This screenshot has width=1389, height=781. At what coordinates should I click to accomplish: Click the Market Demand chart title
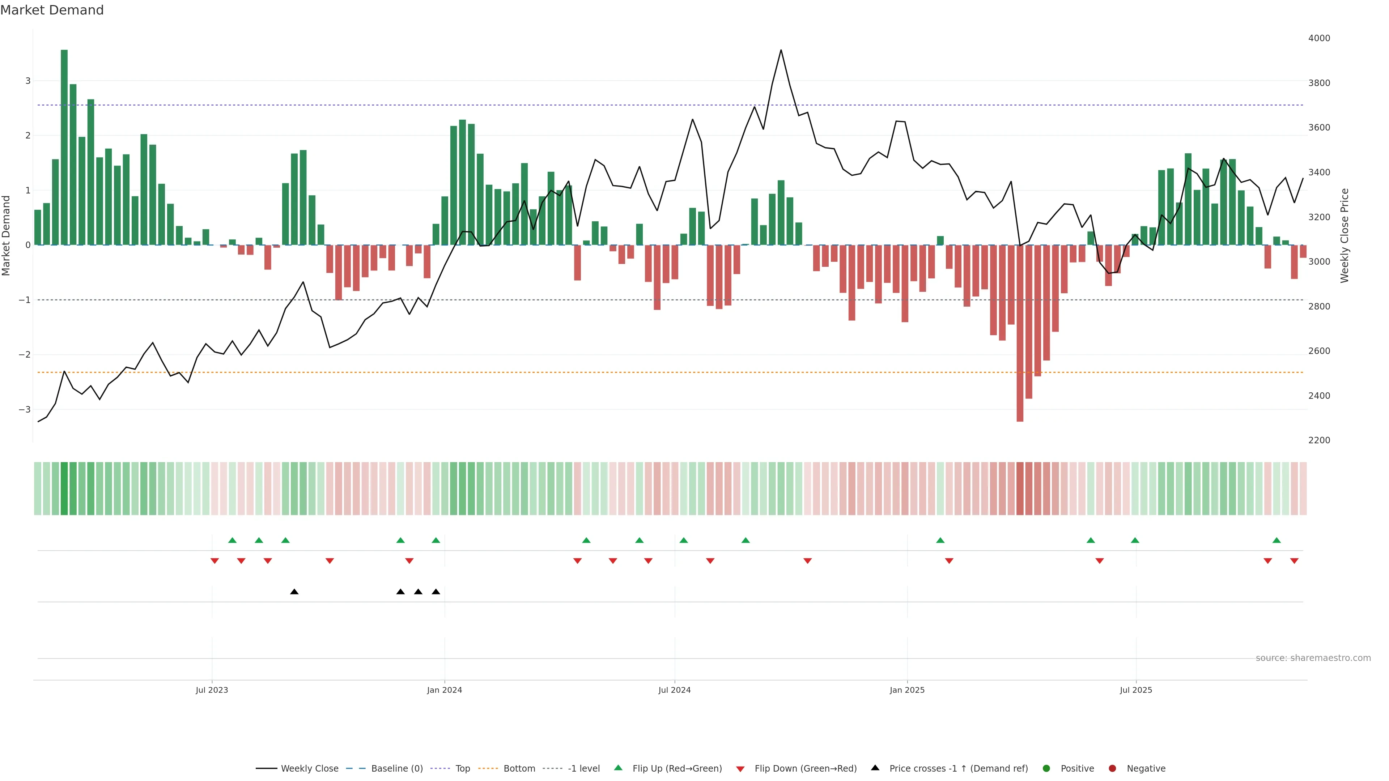point(52,10)
